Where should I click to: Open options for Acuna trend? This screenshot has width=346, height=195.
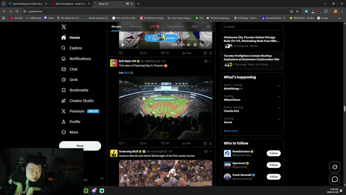(x=279, y=119)
